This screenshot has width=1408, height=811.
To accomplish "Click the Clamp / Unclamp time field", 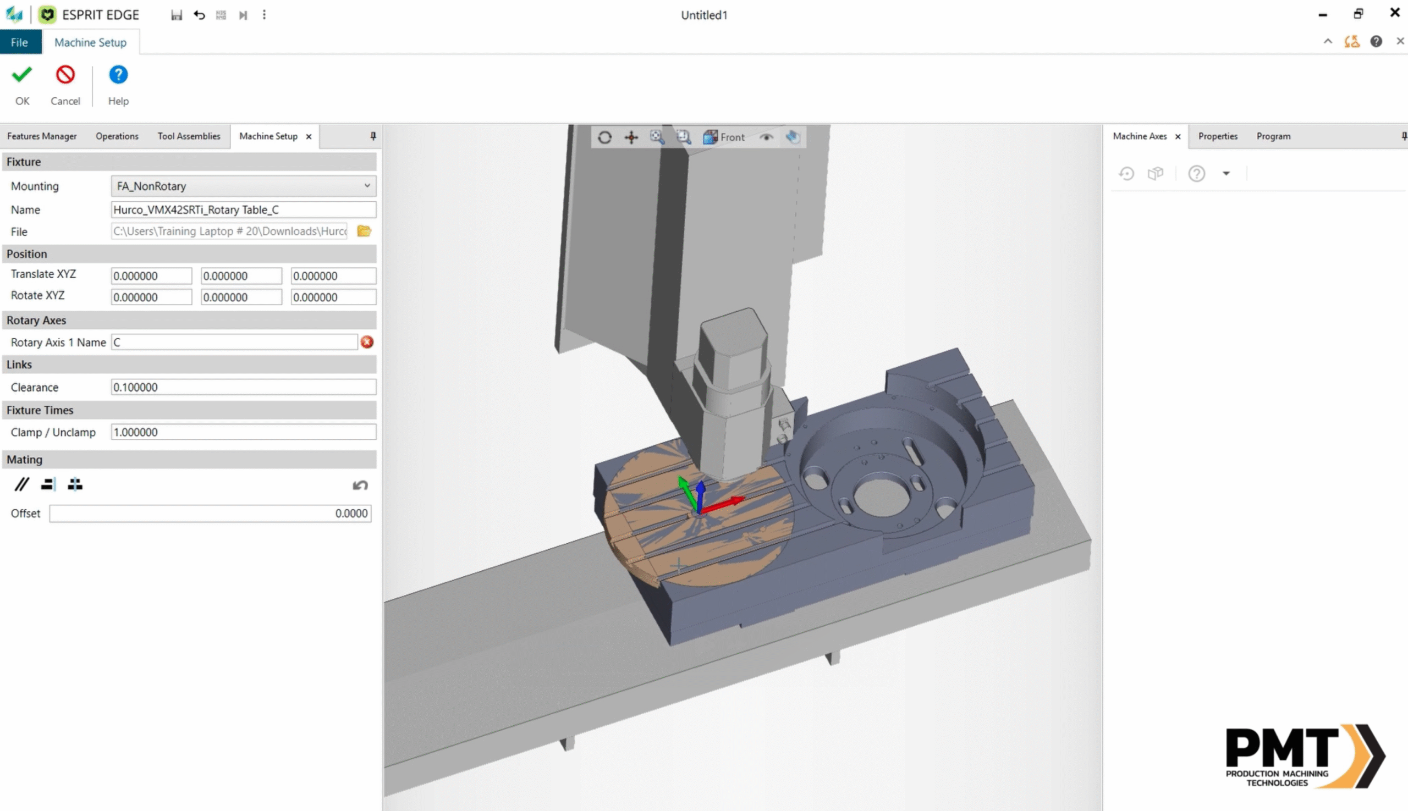I will 244,432.
